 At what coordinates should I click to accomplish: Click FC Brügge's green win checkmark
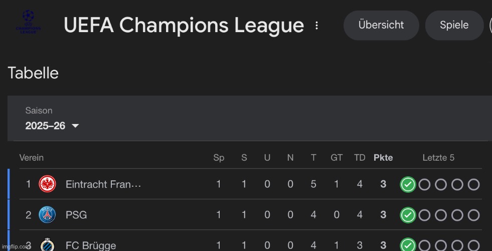(408, 244)
